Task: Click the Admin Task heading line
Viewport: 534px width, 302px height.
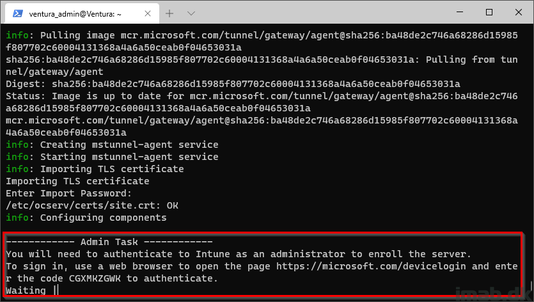Action: [109, 242]
